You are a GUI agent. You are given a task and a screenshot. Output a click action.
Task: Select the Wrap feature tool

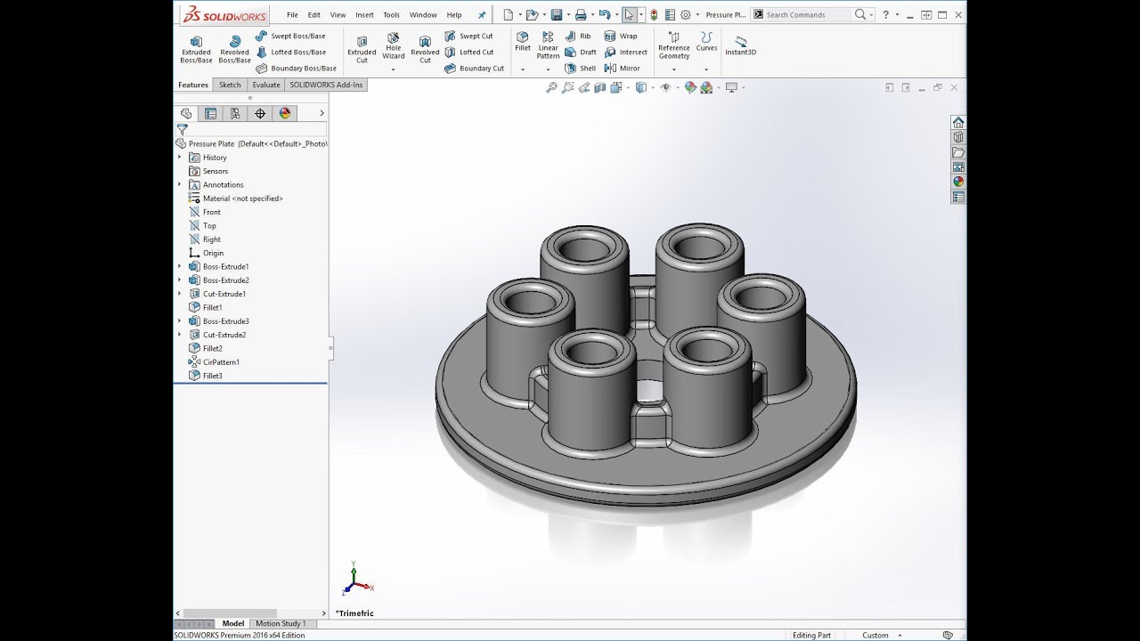pyautogui.click(x=621, y=36)
